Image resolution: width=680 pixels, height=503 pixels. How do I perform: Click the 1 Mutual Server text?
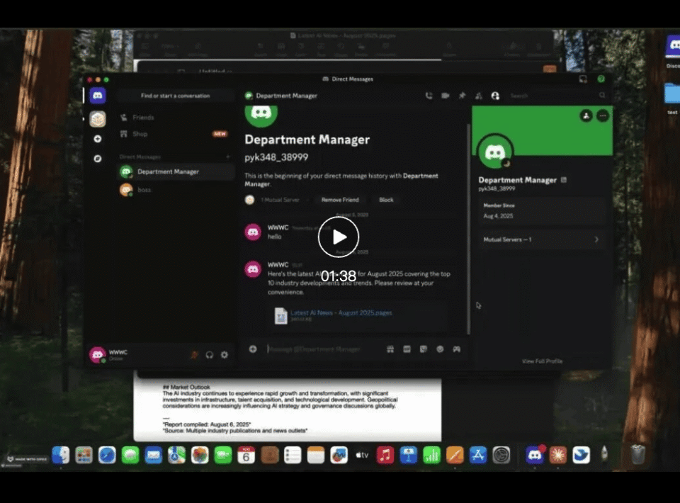click(280, 200)
